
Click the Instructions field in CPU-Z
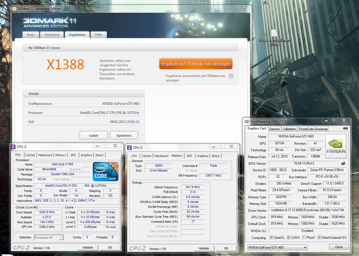[76, 201]
